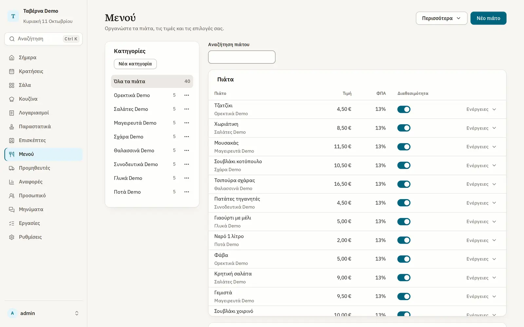Click the Λογαριασμοί receipt icon
Viewport: 524px width, 327px height.
click(12, 113)
